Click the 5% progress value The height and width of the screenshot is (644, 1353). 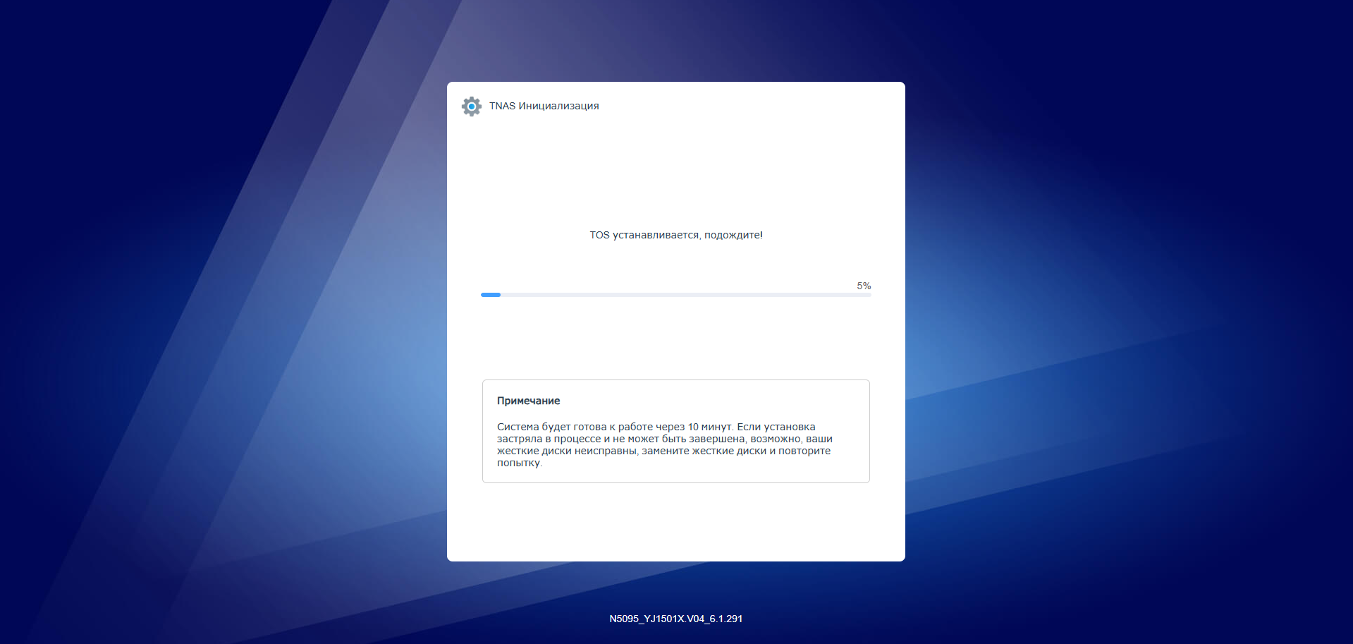point(864,286)
